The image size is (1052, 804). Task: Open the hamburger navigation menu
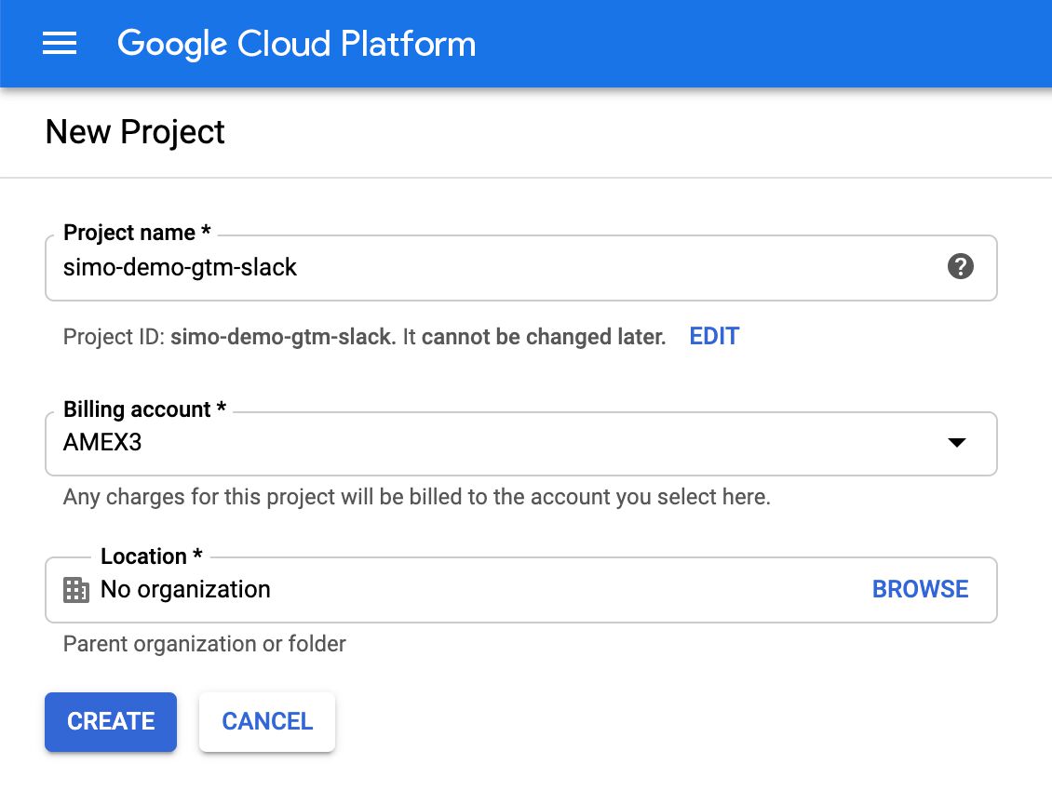coord(60,44)
